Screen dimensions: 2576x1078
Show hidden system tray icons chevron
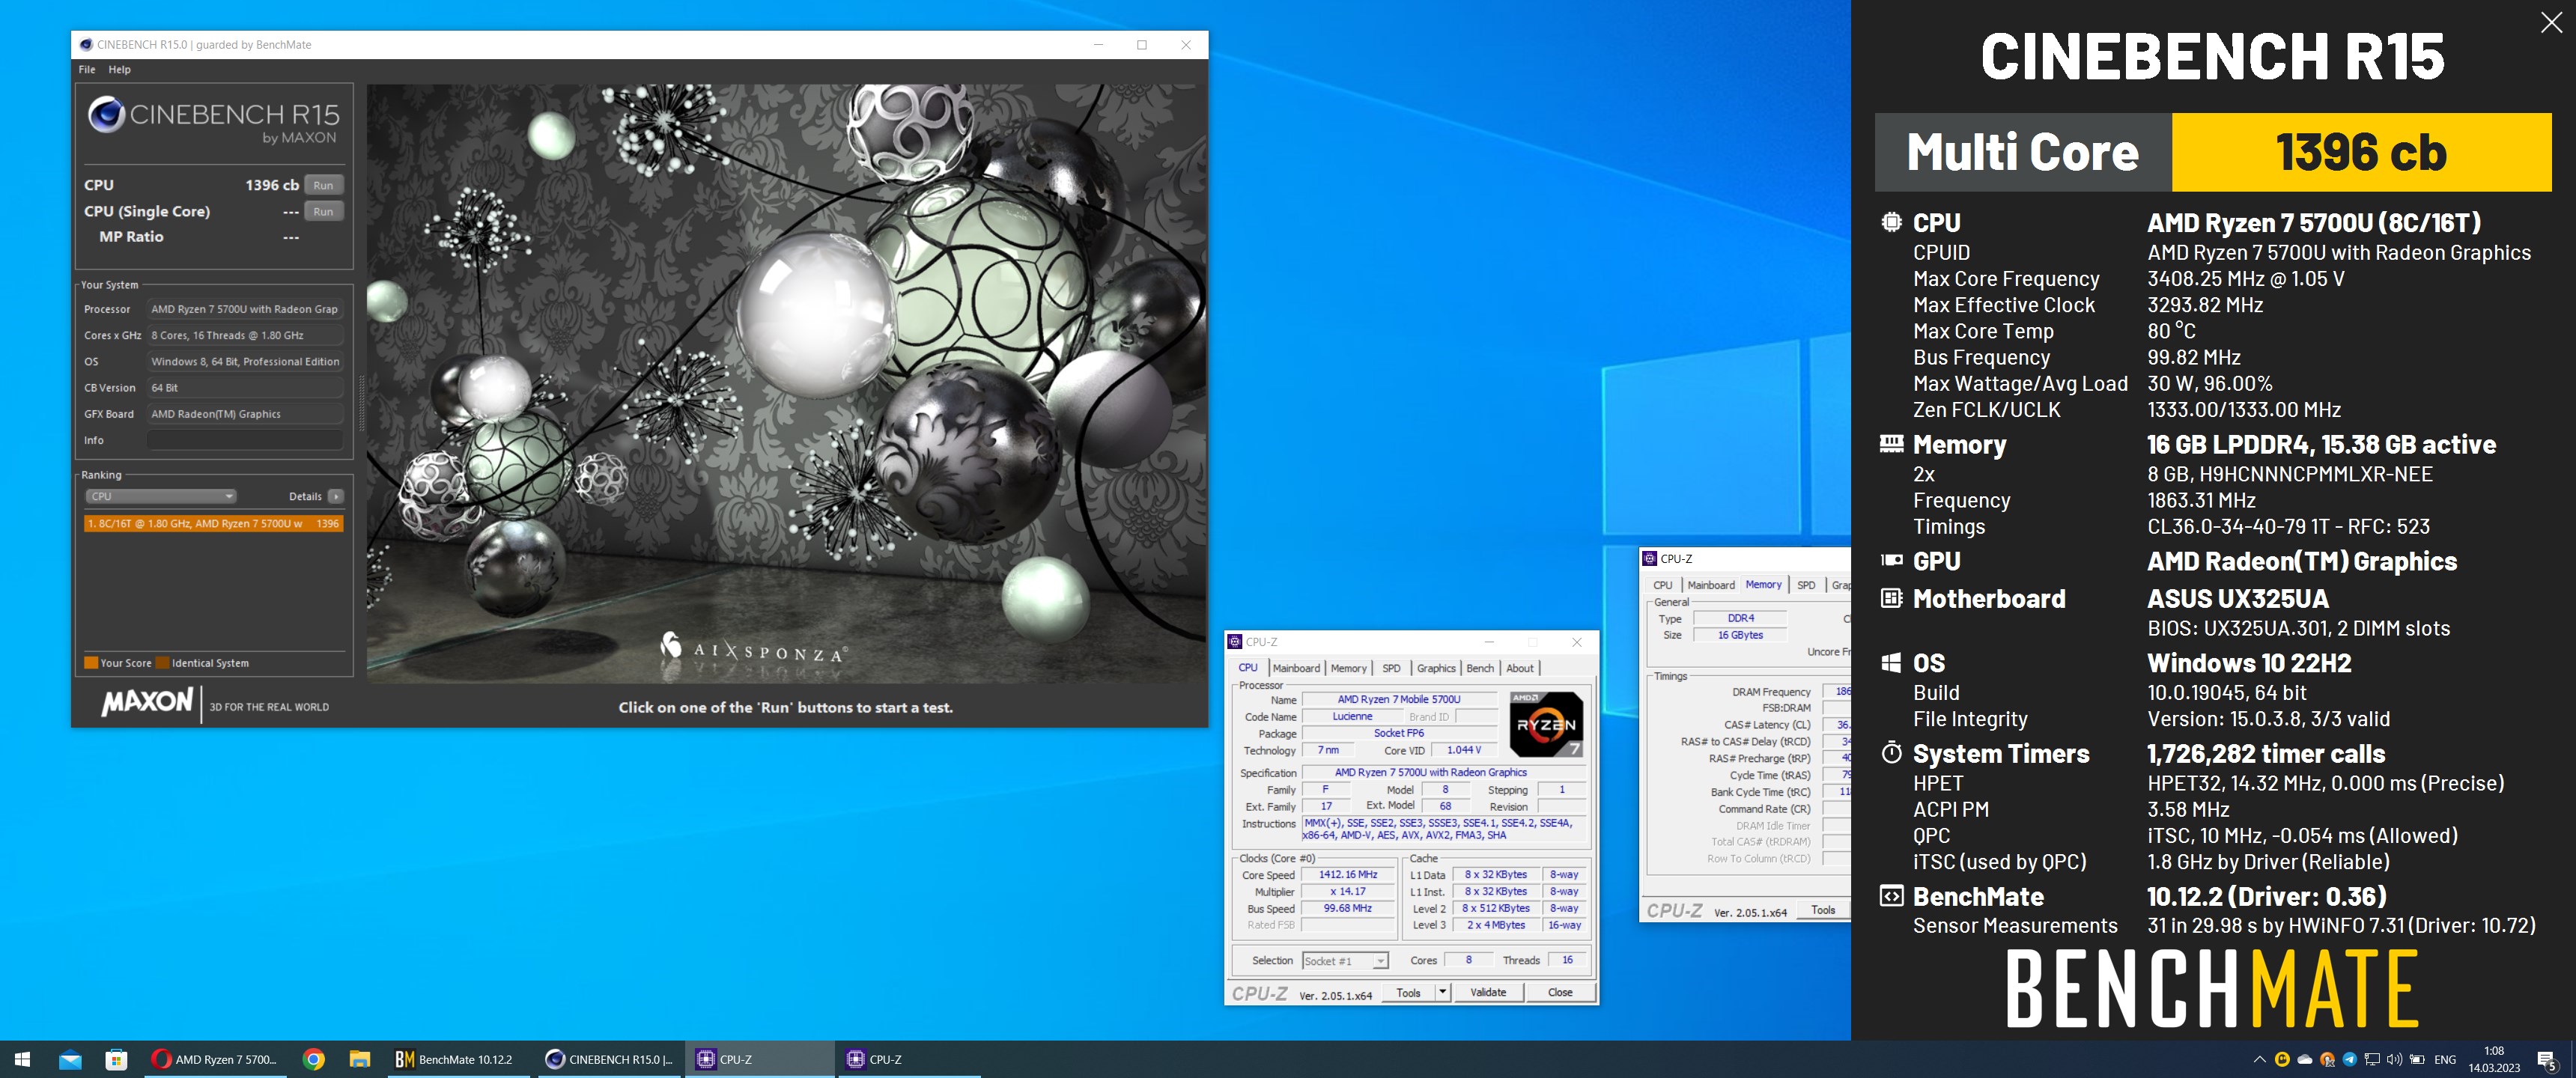click(2259, 1059)
